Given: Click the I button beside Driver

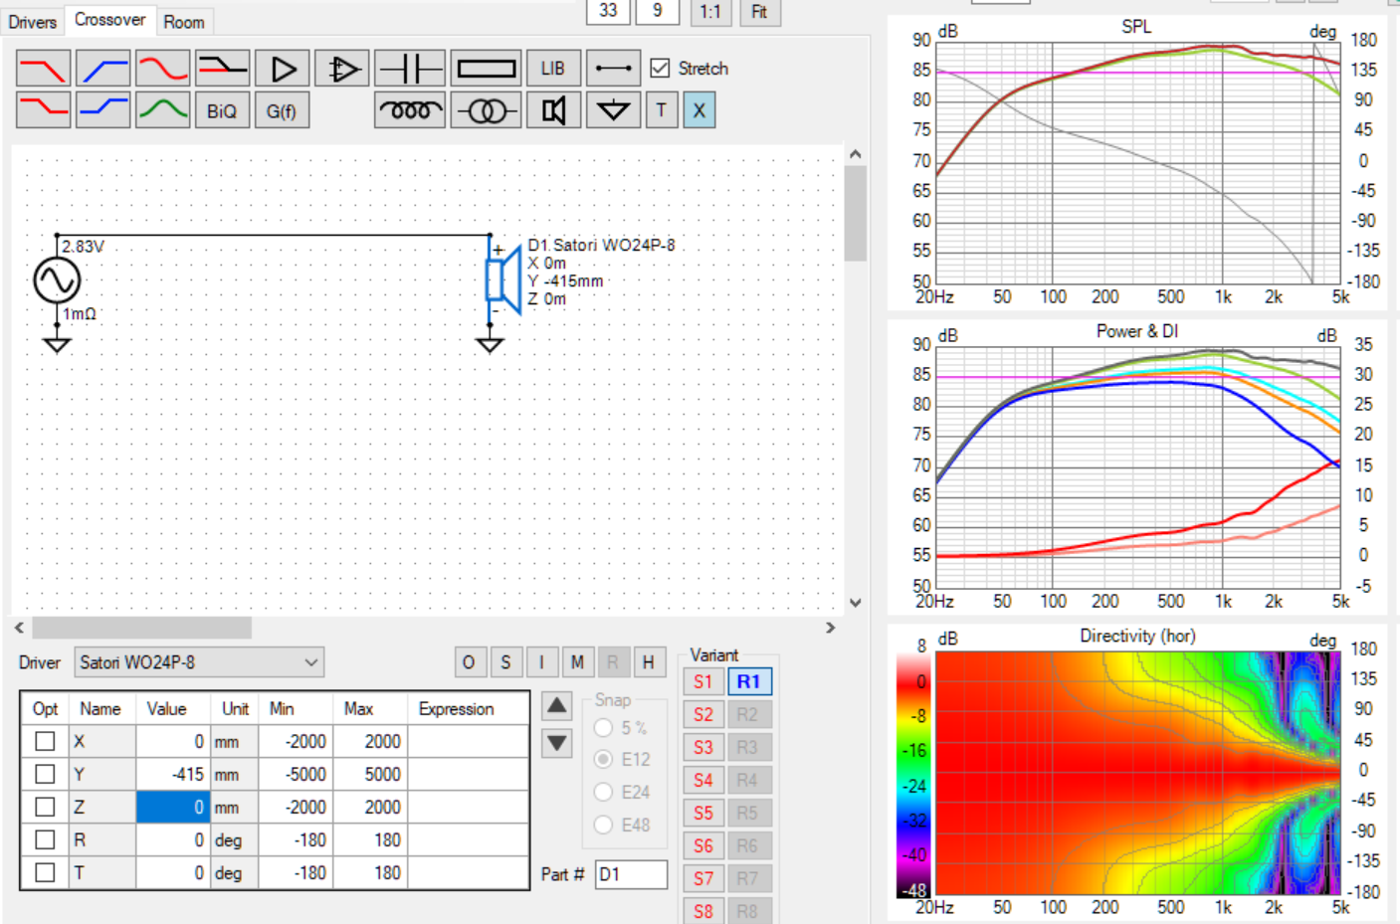Looking at the screenshot, I should click(541, 662).
